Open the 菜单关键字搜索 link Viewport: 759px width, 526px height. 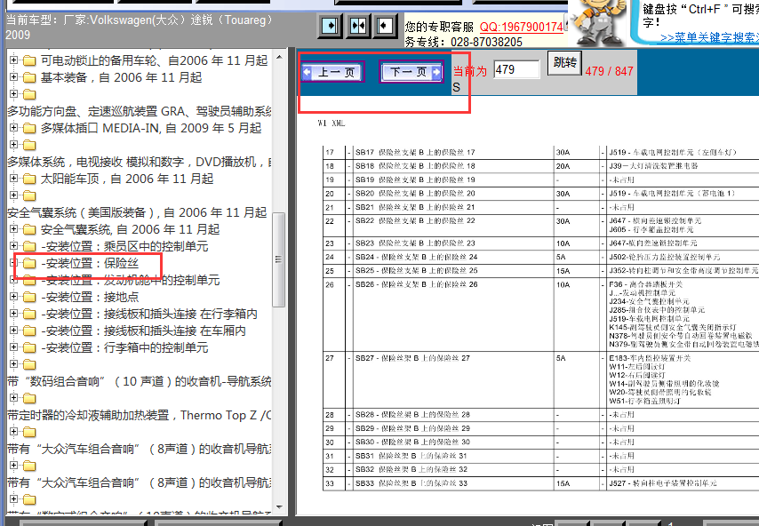708,38
